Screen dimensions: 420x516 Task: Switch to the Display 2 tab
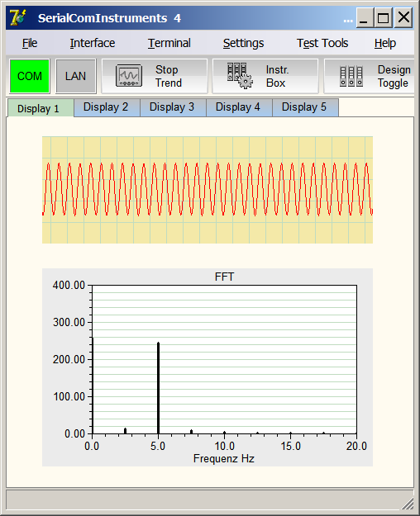pyautogui.click(x=107, y=107)
